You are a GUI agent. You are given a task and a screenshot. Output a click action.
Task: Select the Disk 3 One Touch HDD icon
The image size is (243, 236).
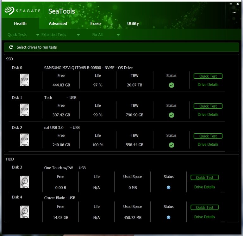[24, 183]
